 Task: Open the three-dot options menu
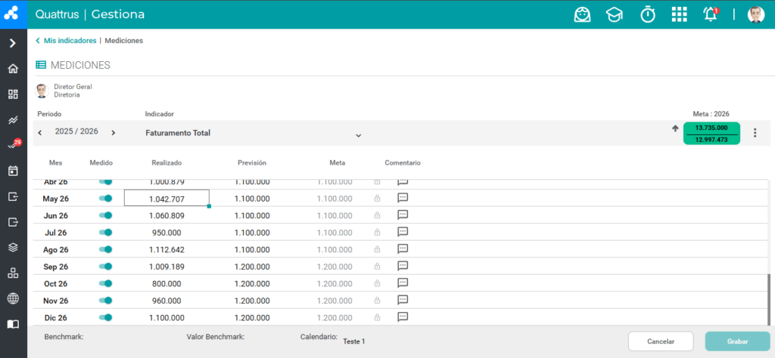coord(755,133)
